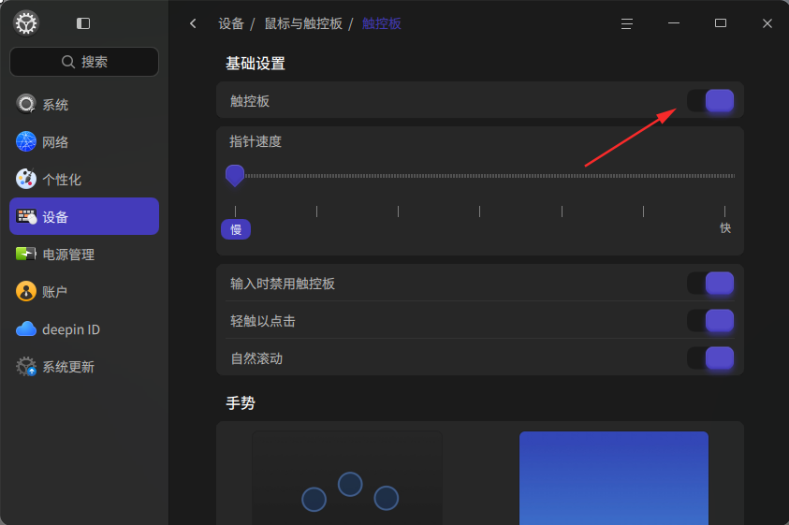The image size is (789, 525).
Task: Click the 设备 keyboard icon
Action: (x=26, y=216)
